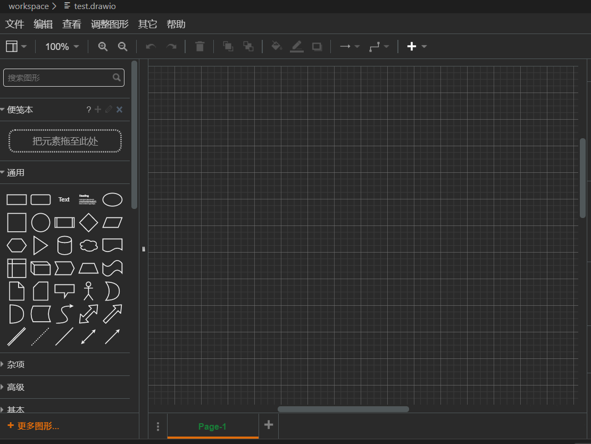Open the zoom percentage dropdown

point(61,46)
